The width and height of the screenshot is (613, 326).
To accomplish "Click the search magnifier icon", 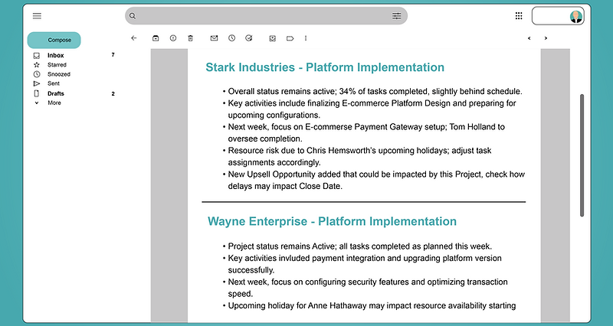I will click(133, 16).
